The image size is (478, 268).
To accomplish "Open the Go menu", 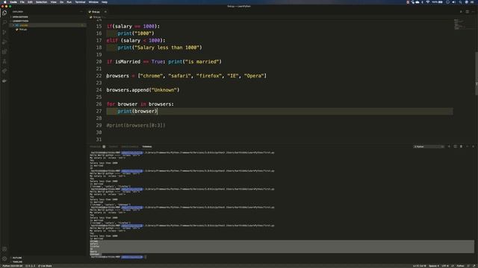I will [61, 2].
